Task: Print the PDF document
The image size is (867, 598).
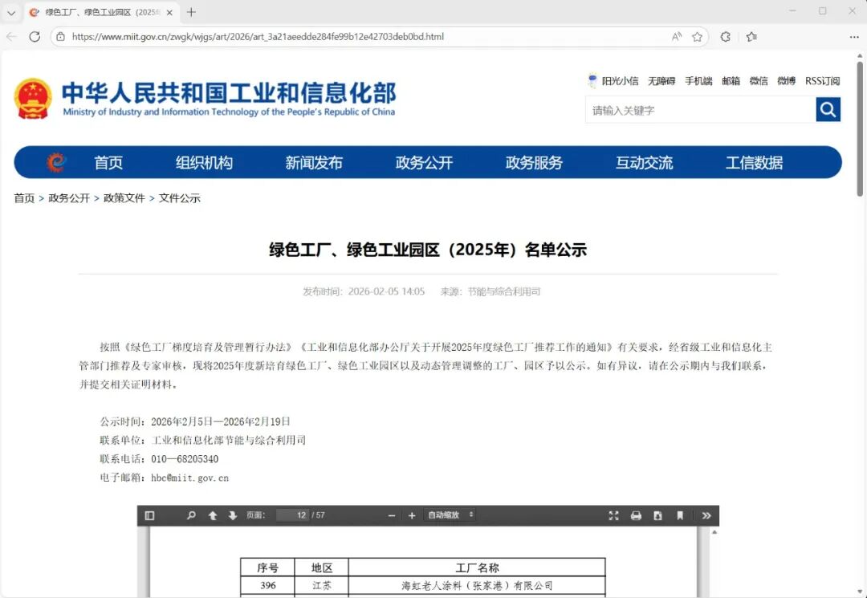Action: click(x=636, y=515)
